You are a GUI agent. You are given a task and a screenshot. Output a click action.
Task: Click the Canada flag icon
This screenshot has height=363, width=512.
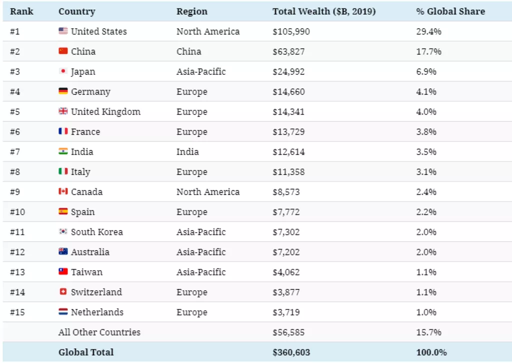click(63, 191)
